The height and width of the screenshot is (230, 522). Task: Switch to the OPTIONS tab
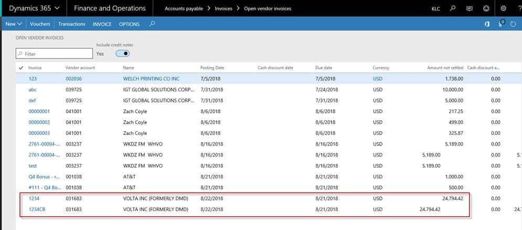129,24
